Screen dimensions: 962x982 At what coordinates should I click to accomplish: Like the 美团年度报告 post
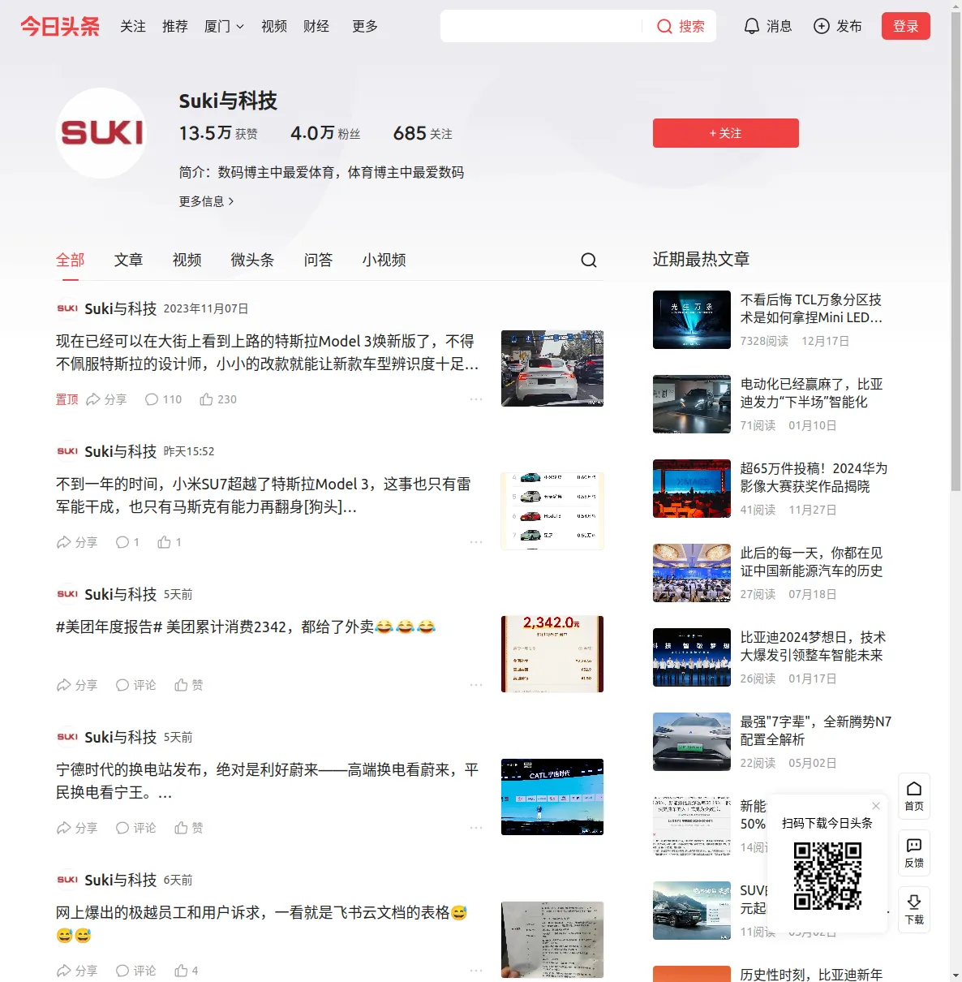[x=189, y=685]
